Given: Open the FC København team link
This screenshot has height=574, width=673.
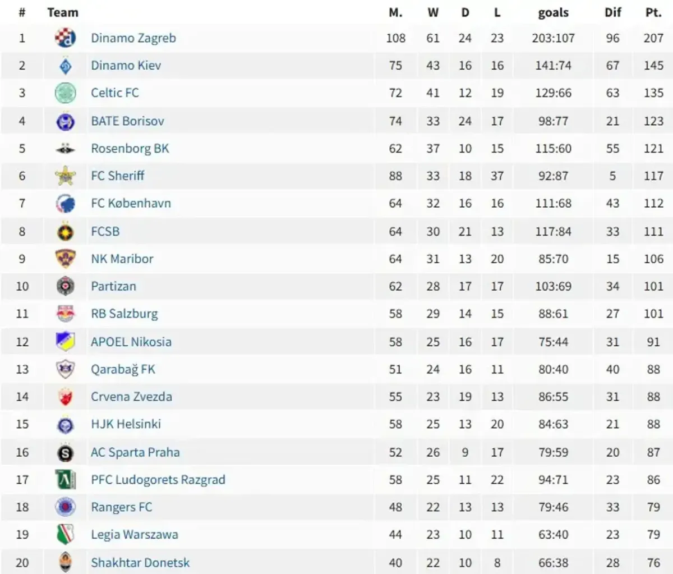Looking at the screenshot, I should [x=131, y=203].
